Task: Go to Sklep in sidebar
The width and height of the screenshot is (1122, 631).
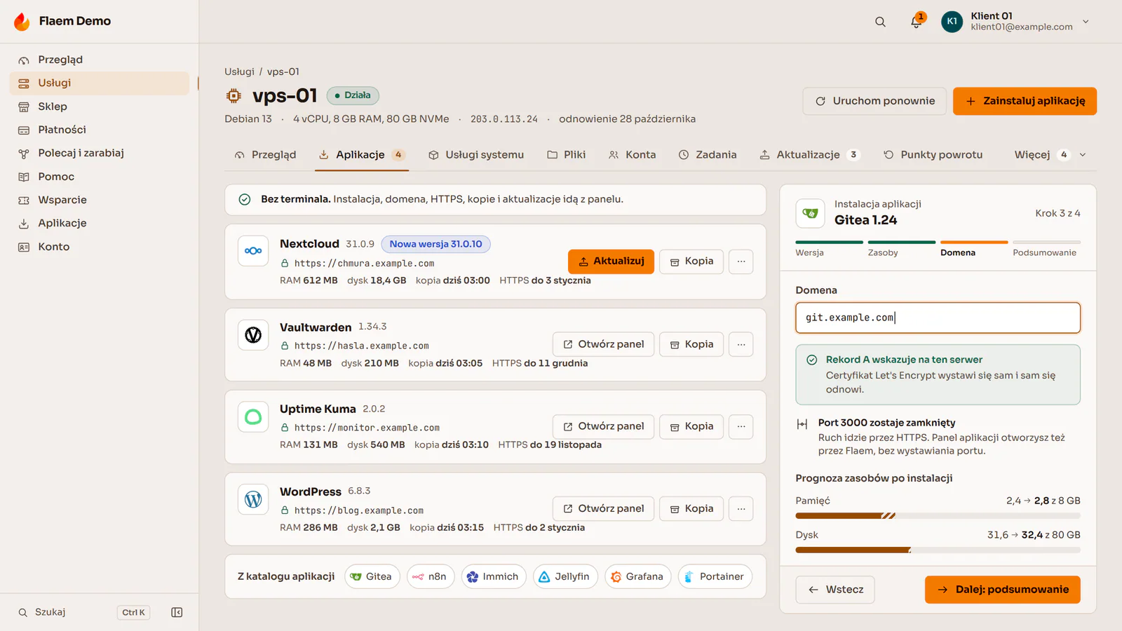Action: click(99, 107)
